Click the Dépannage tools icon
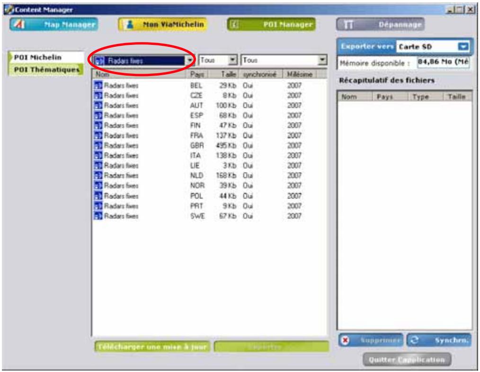This screenshot has height=372, width=480. coord(348,25)
